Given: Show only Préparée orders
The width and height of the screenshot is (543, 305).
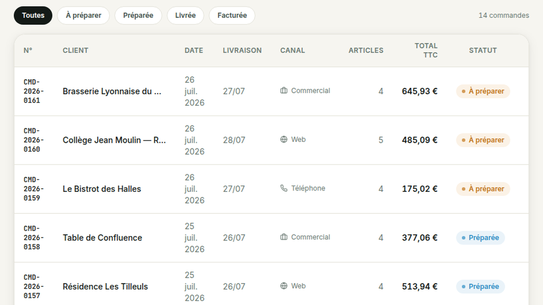Looking at the screenshot, I should tap(138, 16).
